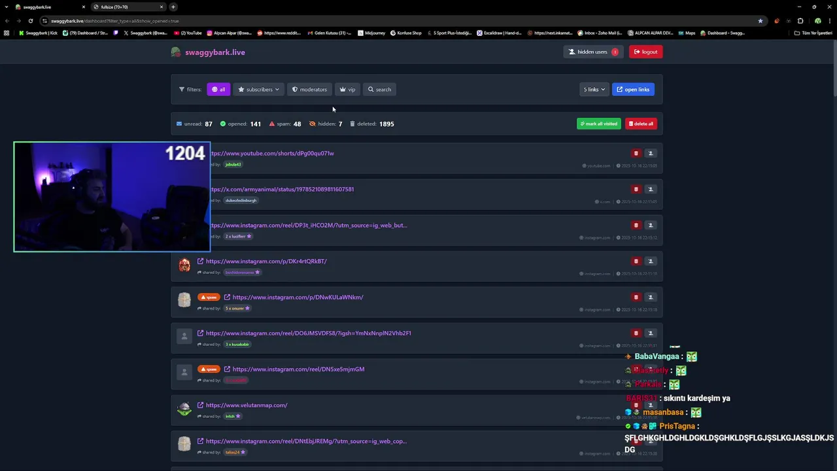Bookmark this page with the star icon

[x=760, y=21]
